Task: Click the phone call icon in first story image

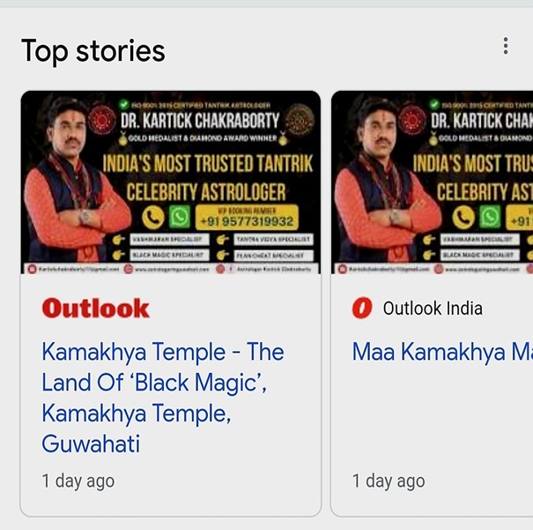Action: (x=155, y=217)
